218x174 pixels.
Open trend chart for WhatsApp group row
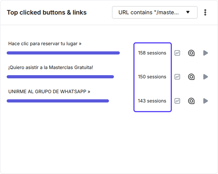[x=177, y=101]
